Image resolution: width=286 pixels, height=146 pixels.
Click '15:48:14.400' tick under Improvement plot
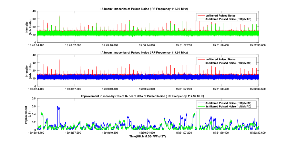37,133
